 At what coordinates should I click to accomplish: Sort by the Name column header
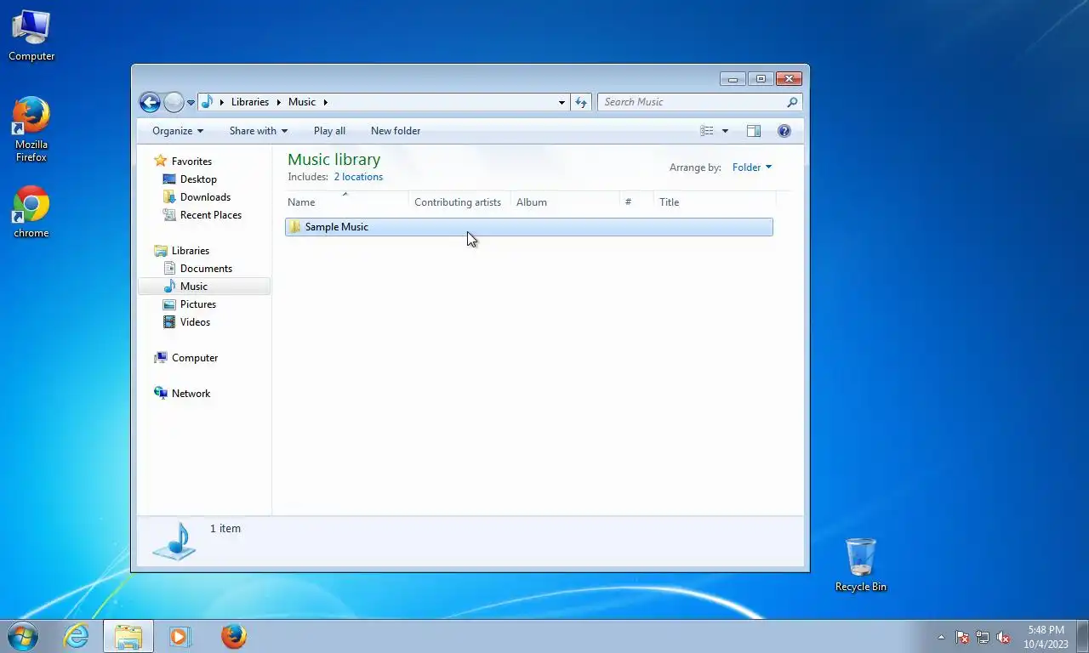345,202
